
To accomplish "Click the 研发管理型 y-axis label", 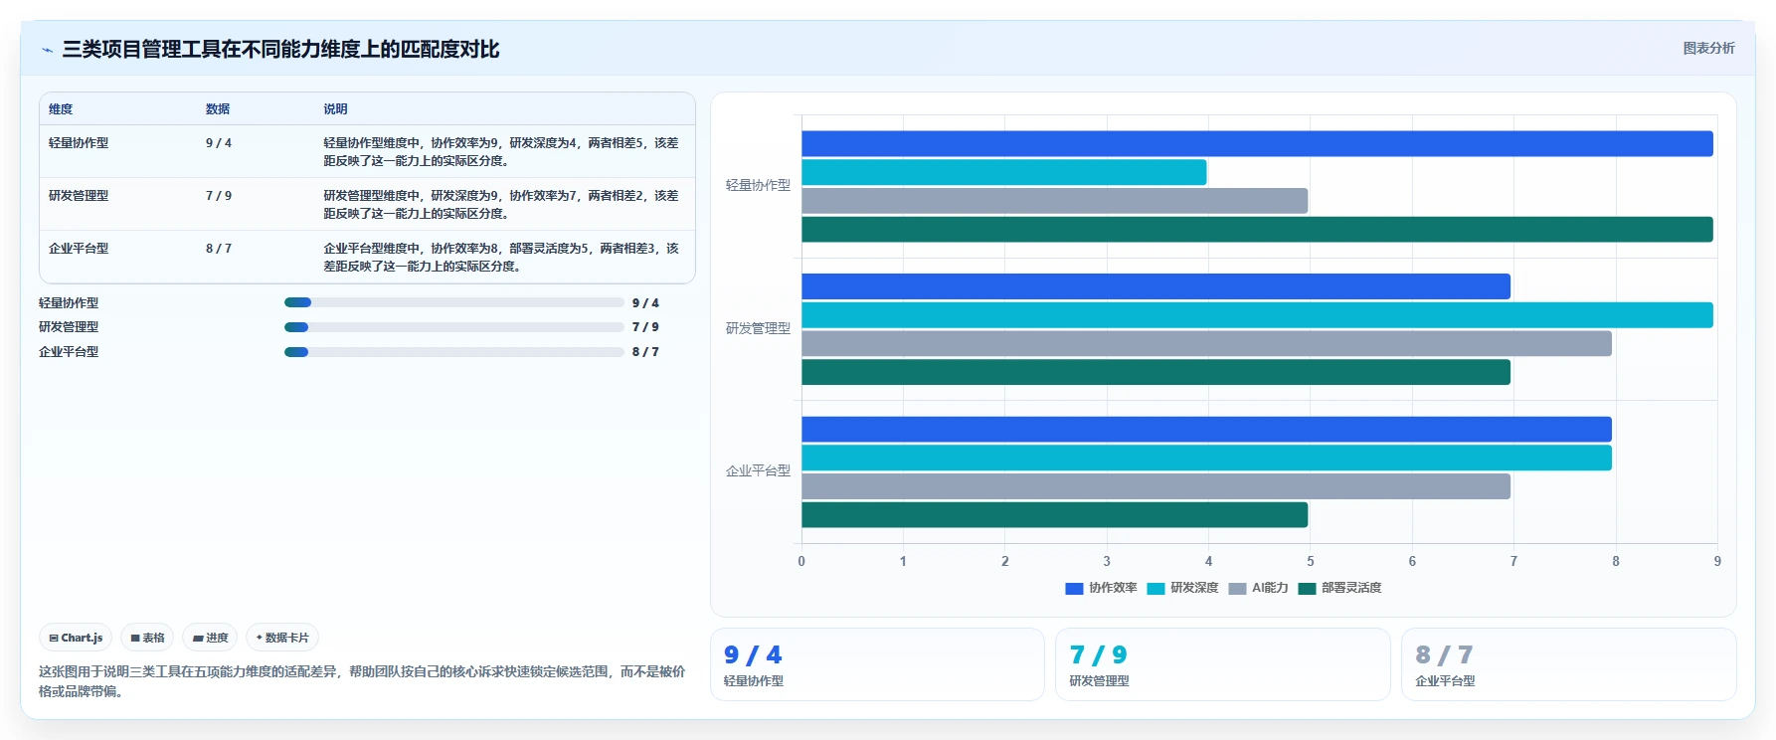I will 758,328.
